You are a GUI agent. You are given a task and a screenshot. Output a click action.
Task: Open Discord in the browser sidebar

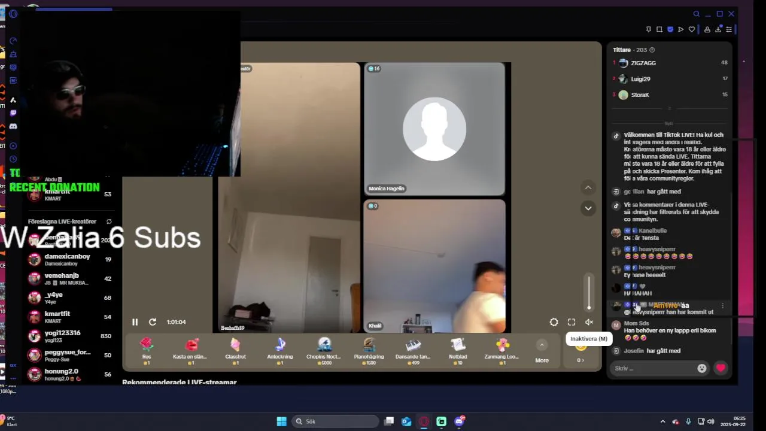(13, 126)
